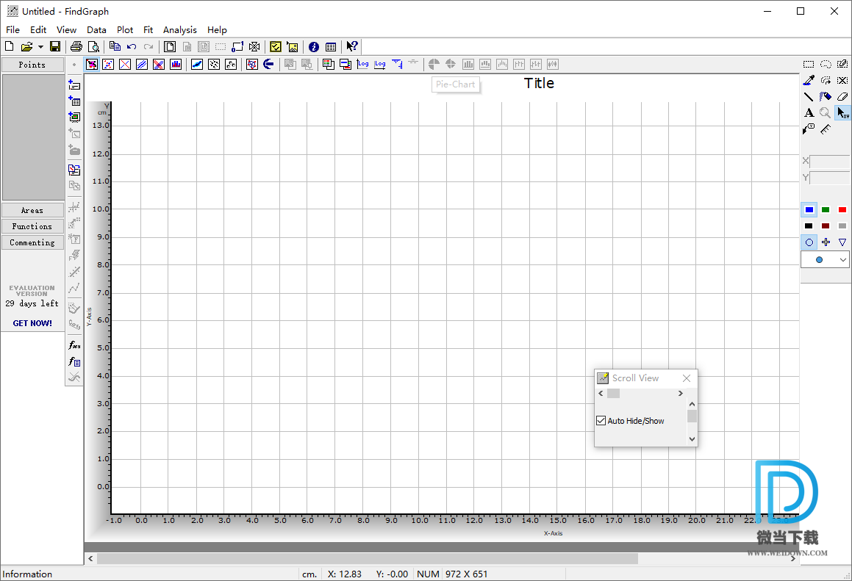Viewport: 852px width, 581px height.
Task: Save the project with the floppy disk icon
Action: [x=55, y=47]
